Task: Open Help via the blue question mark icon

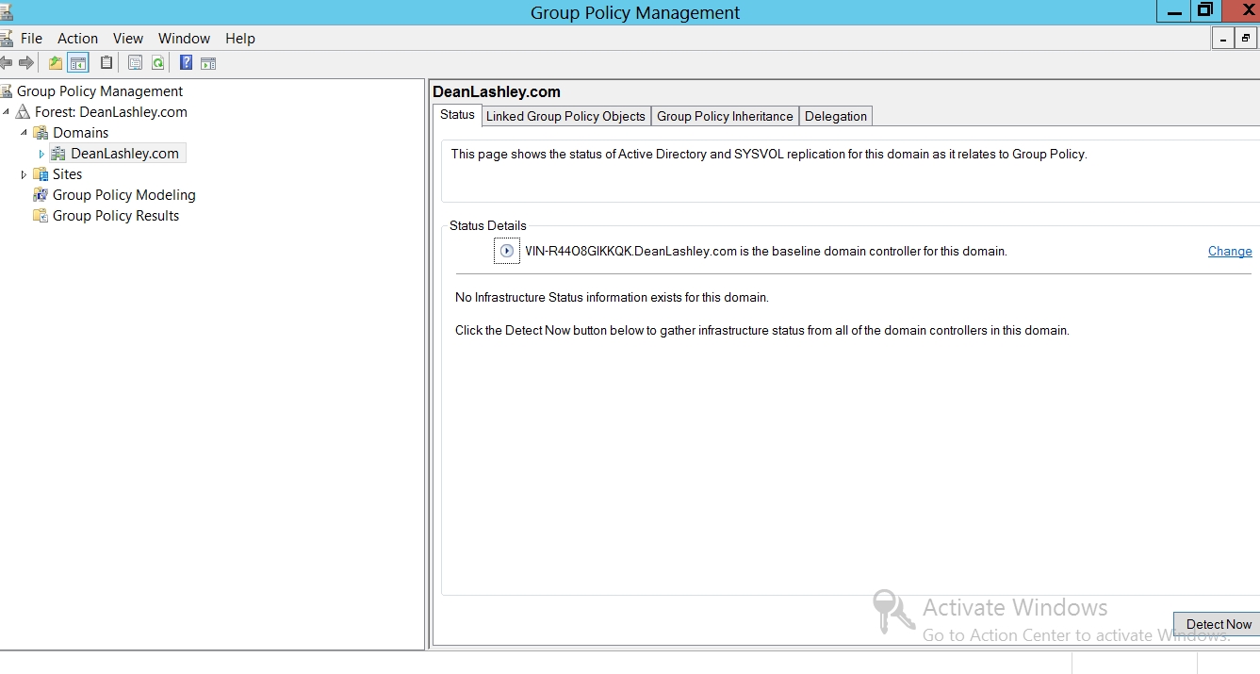Action: pos(186,63)
